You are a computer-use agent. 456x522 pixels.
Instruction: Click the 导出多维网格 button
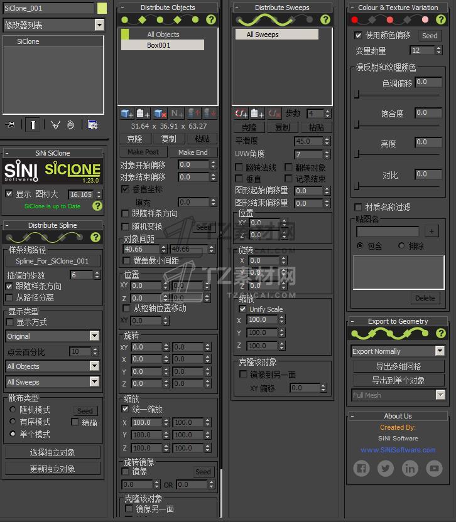(398, 366)
